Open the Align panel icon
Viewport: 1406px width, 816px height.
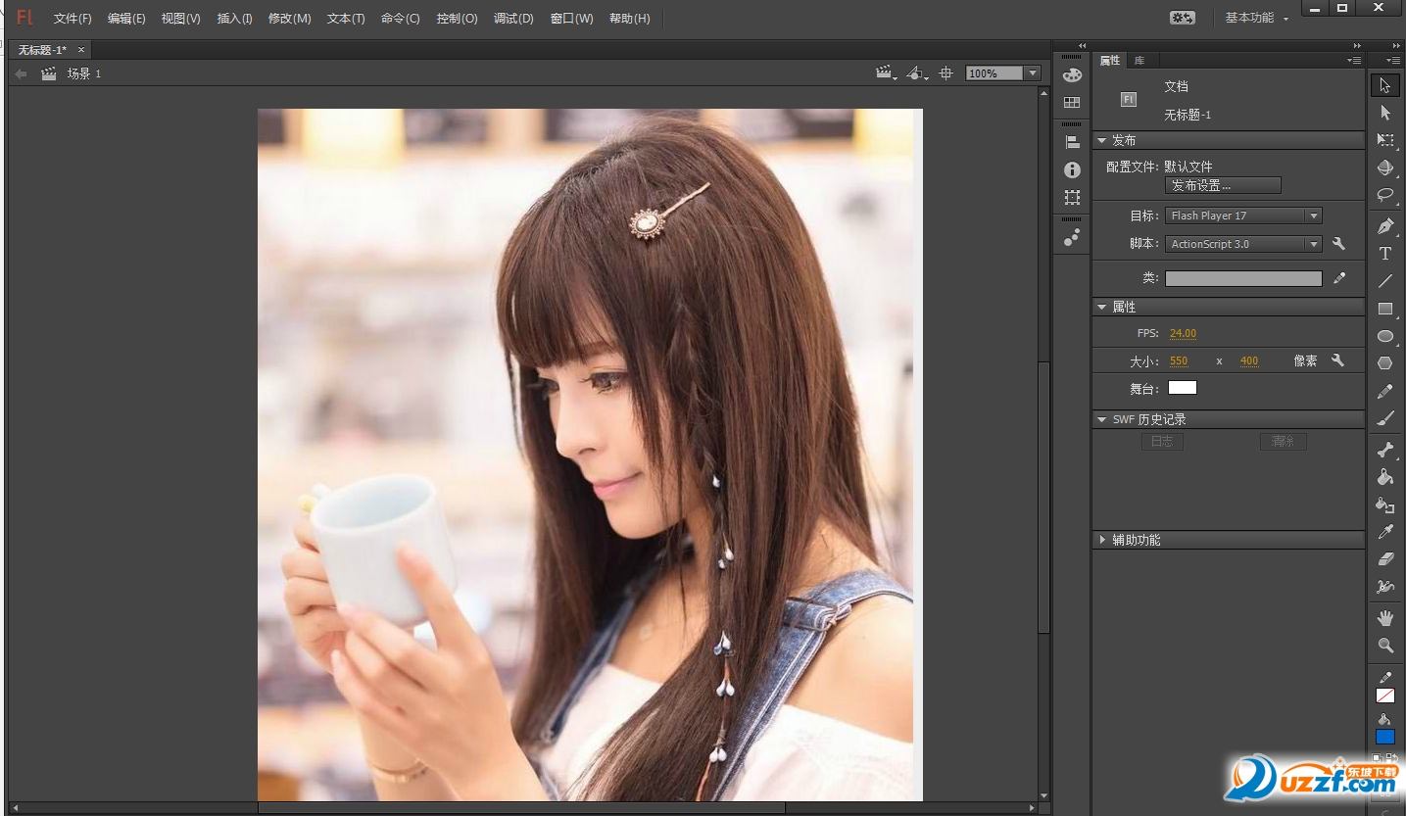[x=1072, y=142]
